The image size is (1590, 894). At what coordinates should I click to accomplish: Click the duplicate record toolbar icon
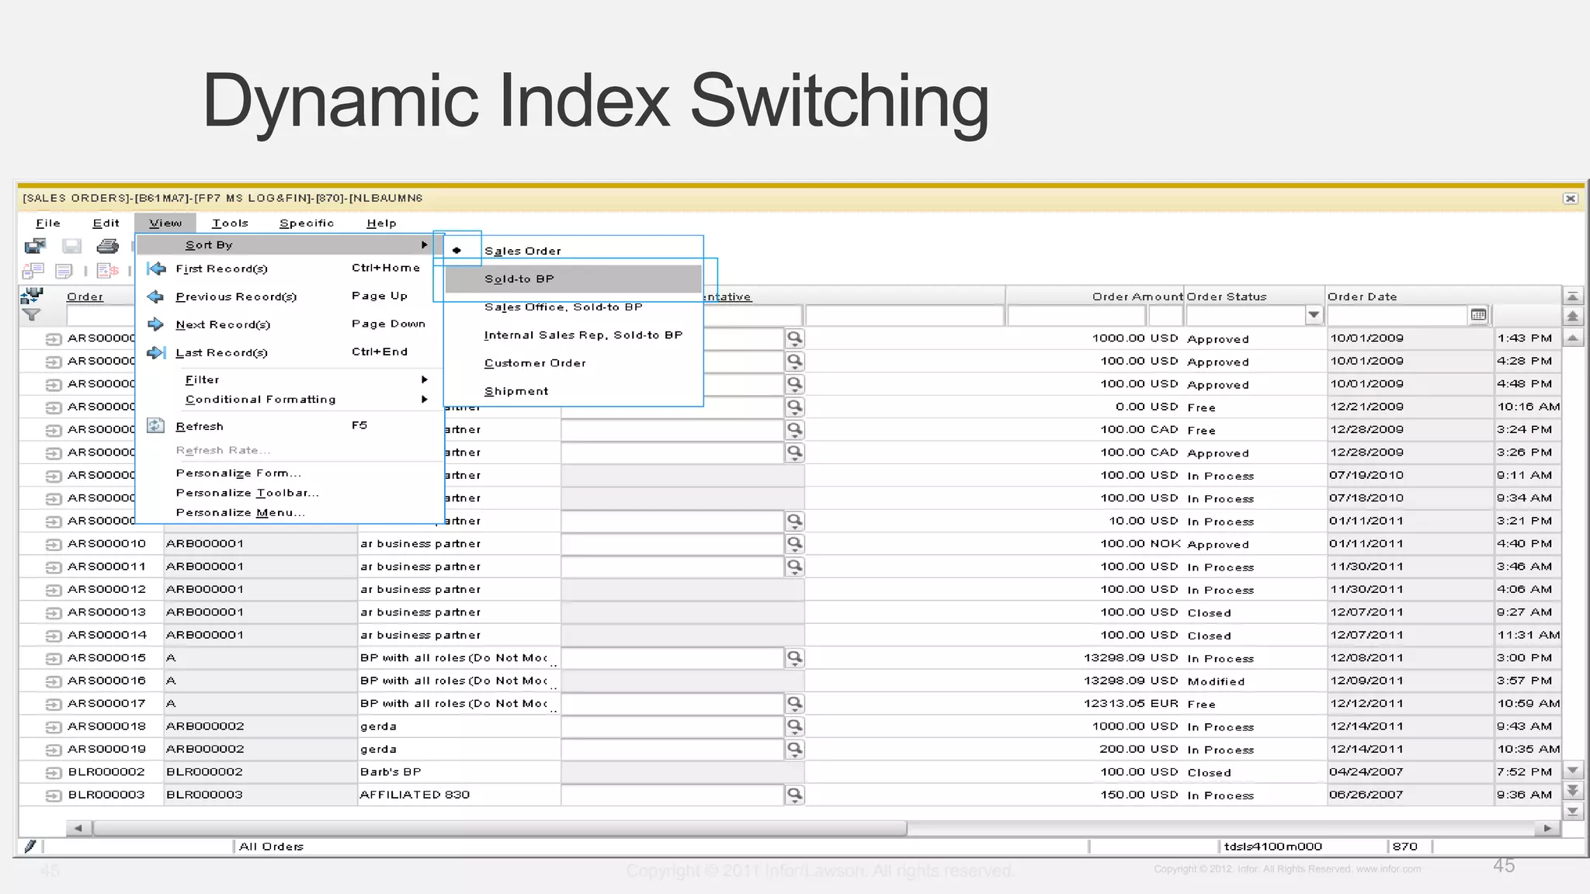pos(33,271)
